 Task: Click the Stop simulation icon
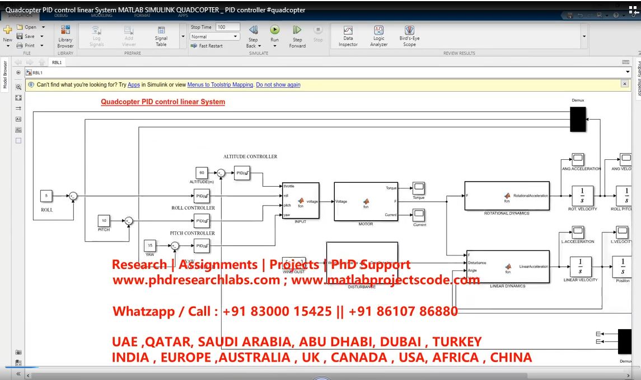pos(318,30)
